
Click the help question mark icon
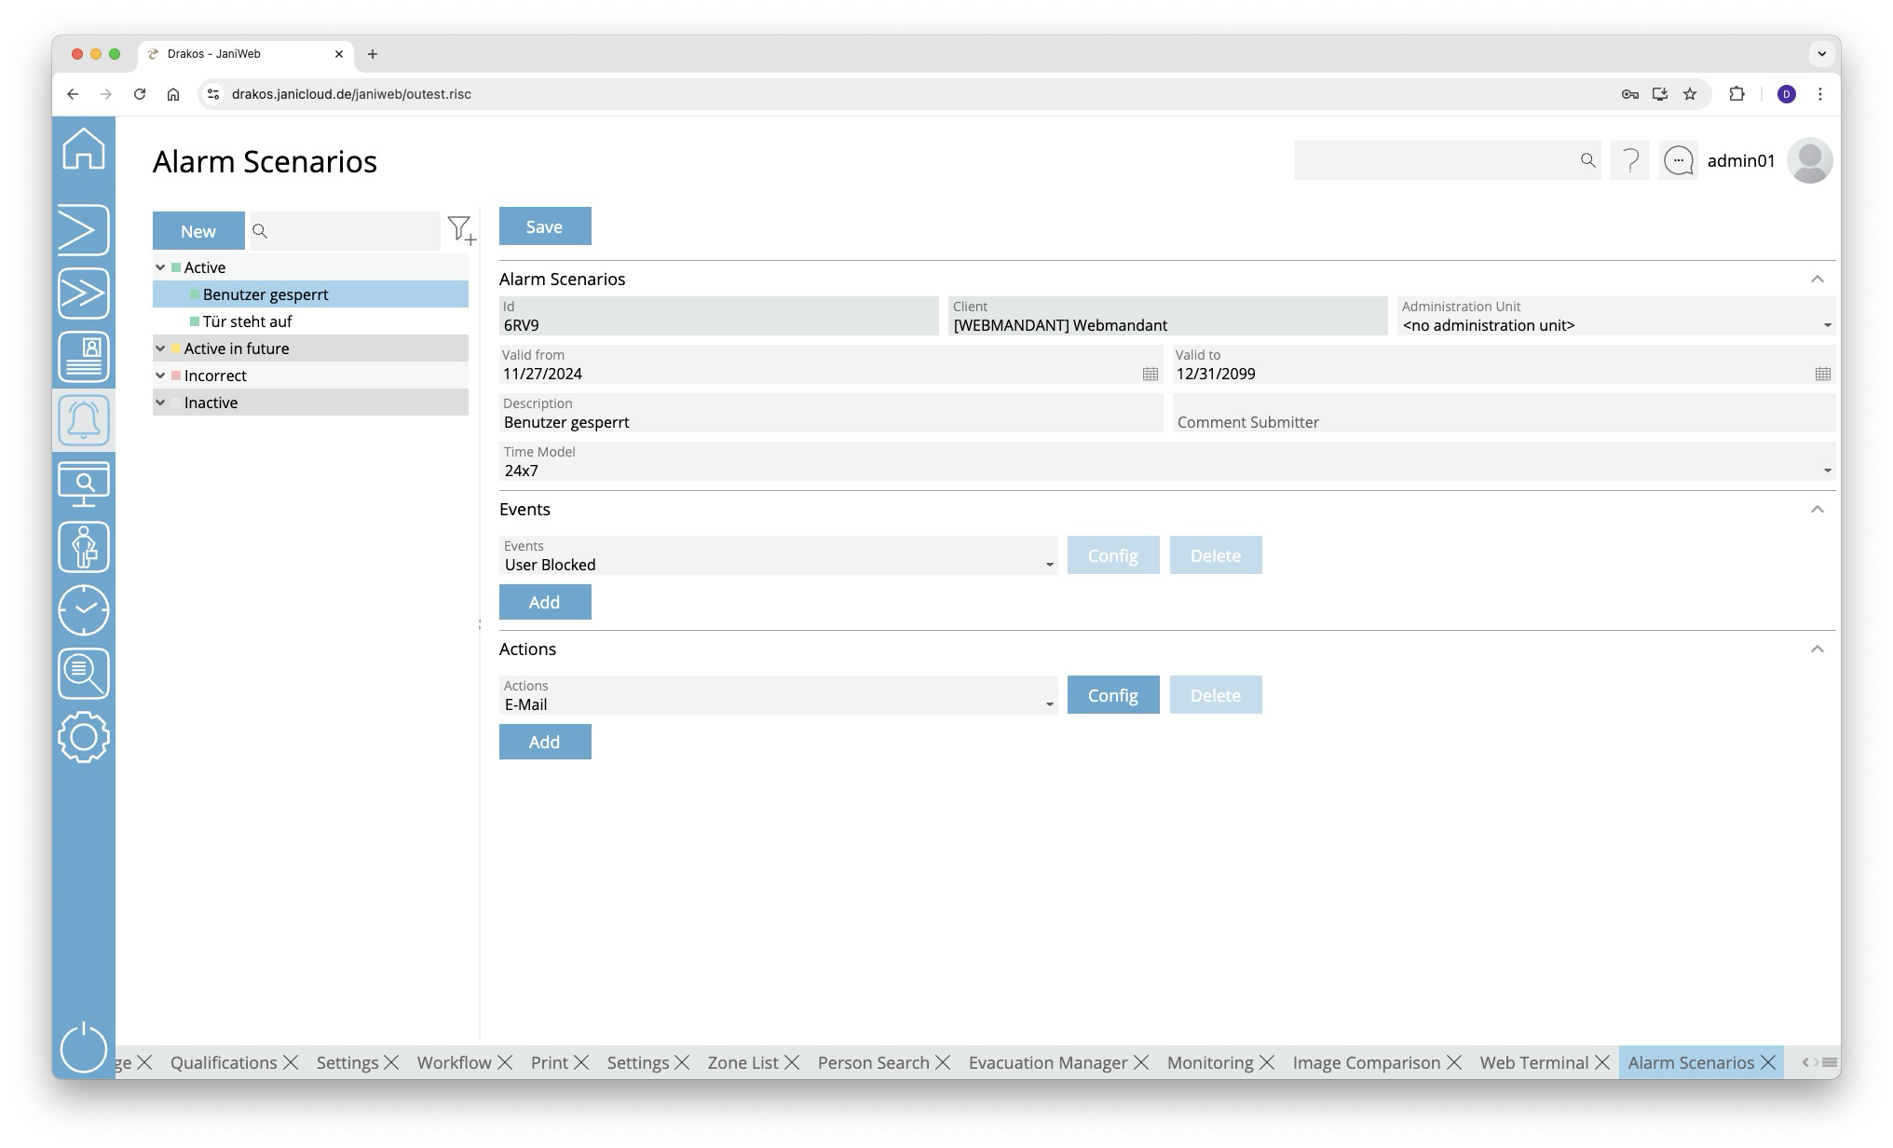point(1630,161)
